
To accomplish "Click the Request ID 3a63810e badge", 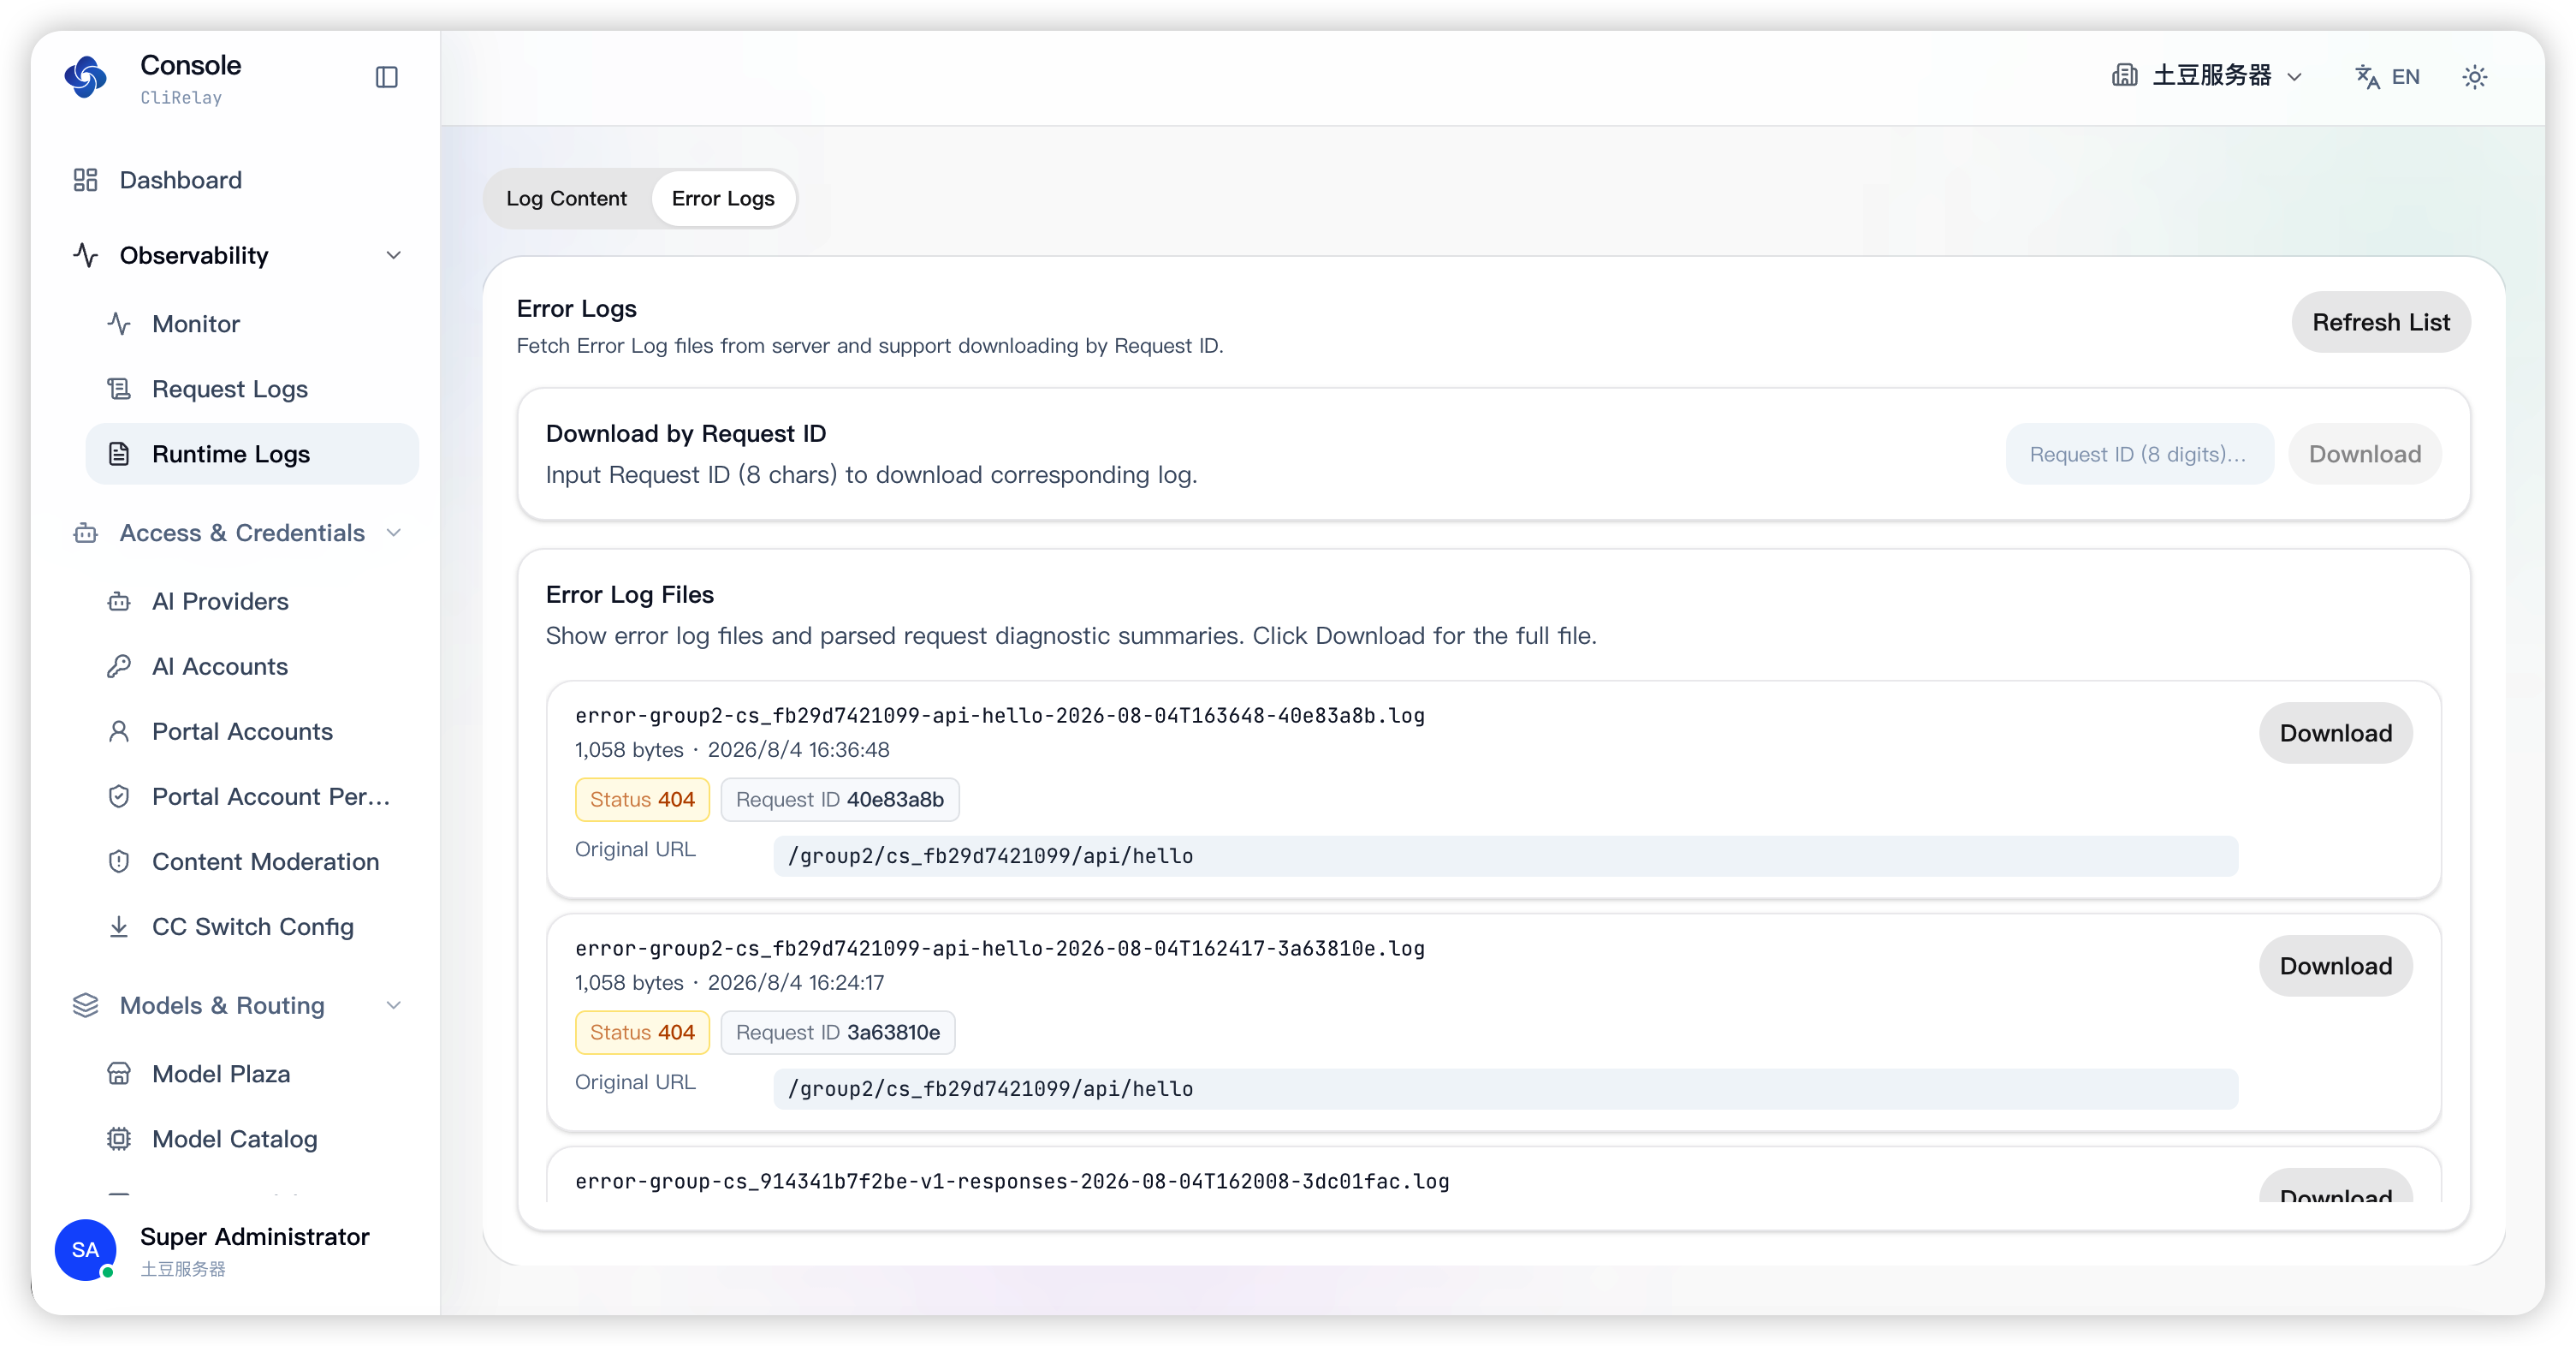I will (838, 1033).
